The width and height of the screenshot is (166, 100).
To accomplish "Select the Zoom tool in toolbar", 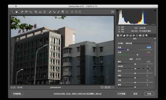I will pyautogui.click(x=12, y=12).
